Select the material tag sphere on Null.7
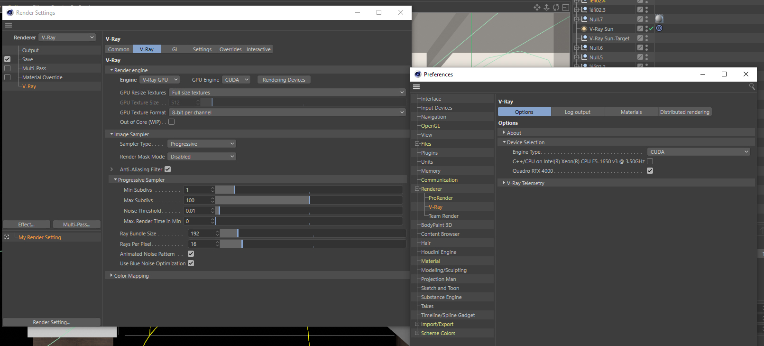 tap(659, 19)
